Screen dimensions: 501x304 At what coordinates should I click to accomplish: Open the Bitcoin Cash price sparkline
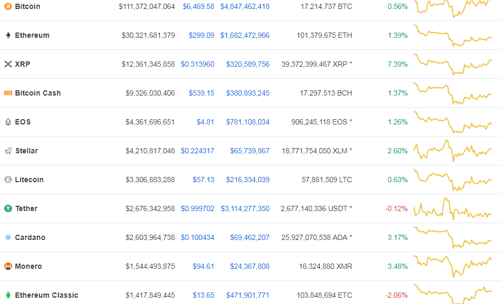click(x=453, y=93)
